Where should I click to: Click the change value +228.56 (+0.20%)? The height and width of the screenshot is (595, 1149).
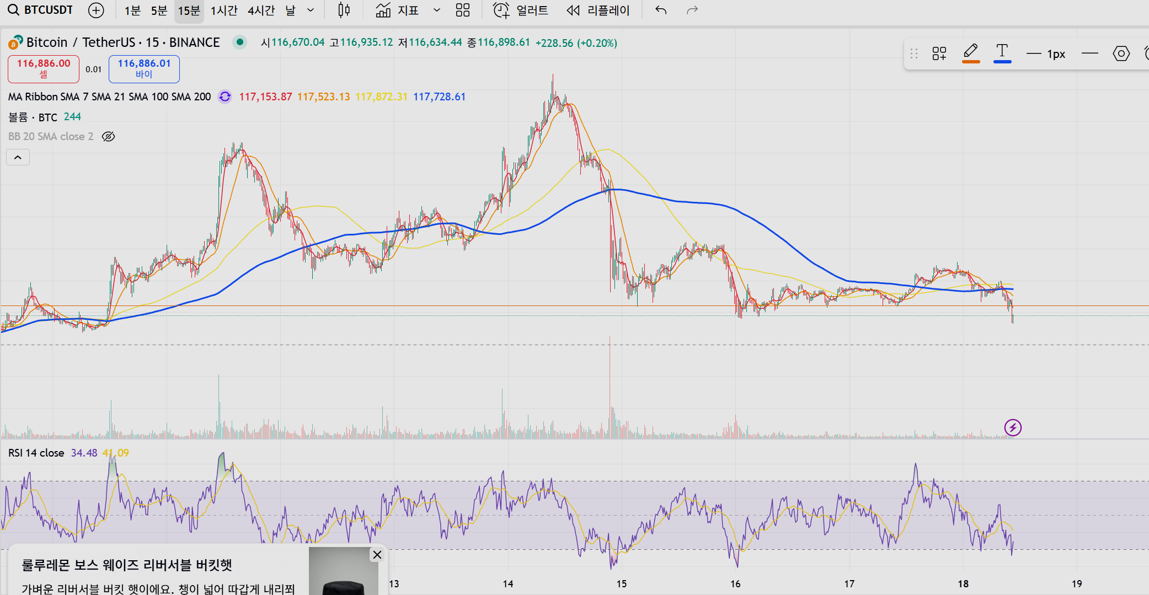pyautogui.click(x=576, y=43)
